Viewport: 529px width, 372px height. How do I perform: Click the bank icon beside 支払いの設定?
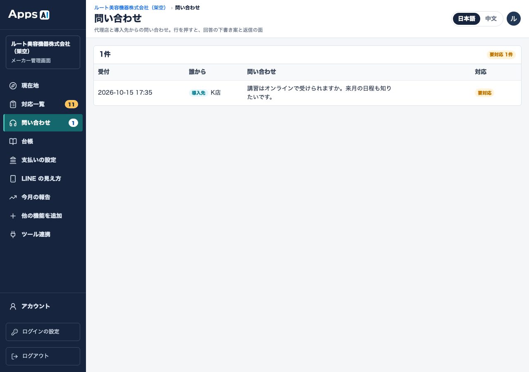point(13,160)
